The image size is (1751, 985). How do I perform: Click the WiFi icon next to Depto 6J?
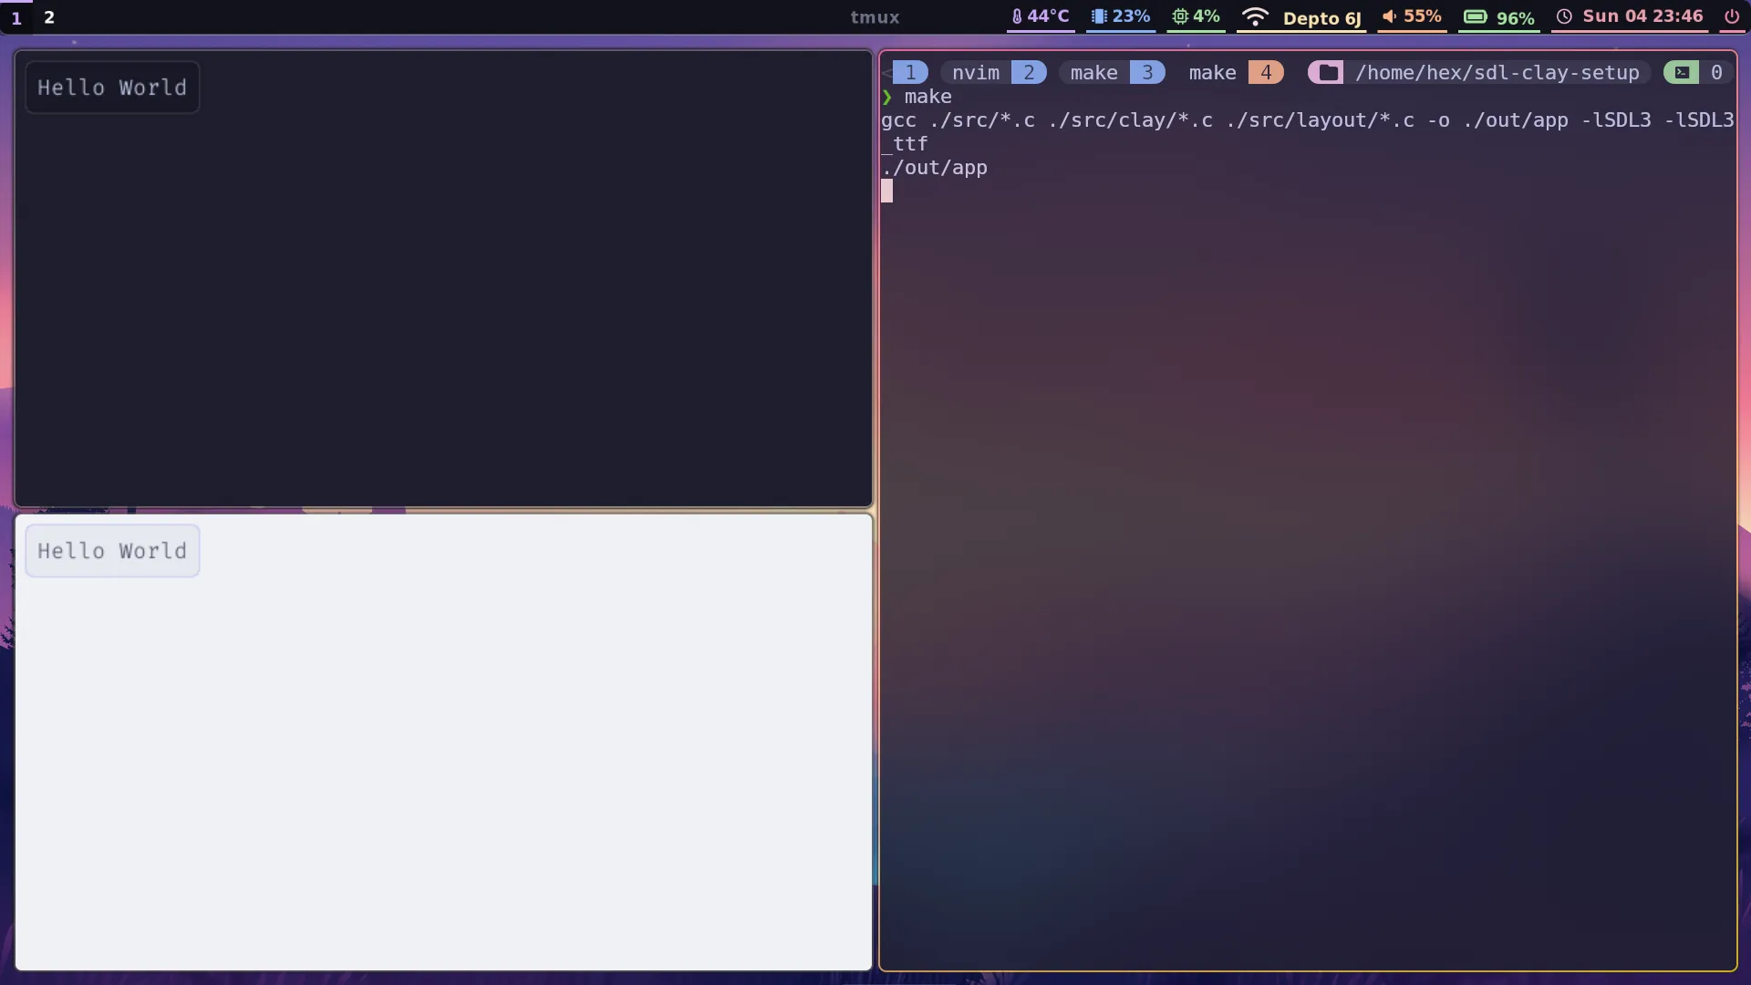point(1255,16)
